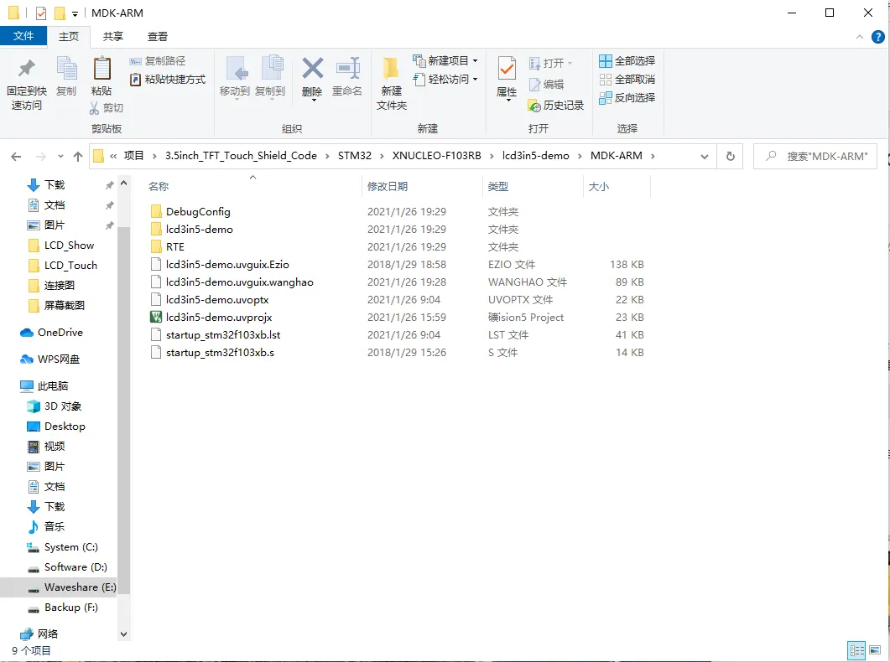This screenshot has height=662, width=890.
Task: Collapse the ribbon with the chevron
Action: tap(859, 37)
